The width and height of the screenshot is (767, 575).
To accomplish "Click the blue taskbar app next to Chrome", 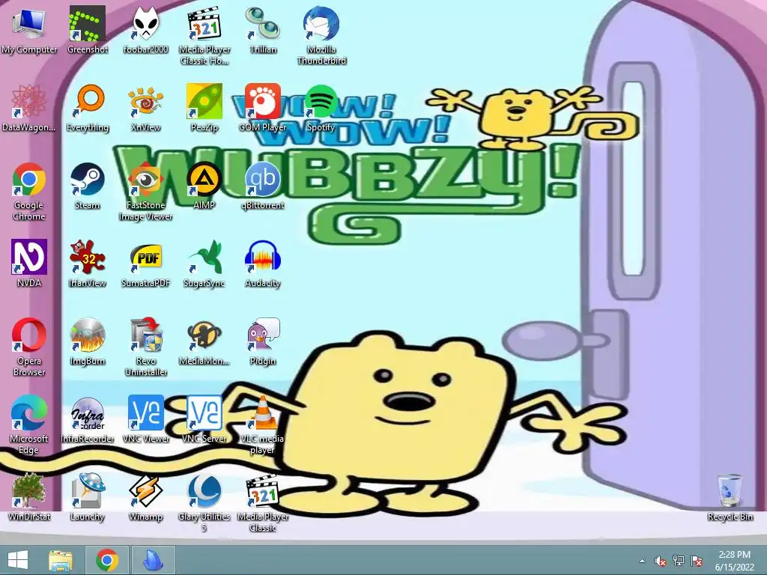I will point(153,560).
